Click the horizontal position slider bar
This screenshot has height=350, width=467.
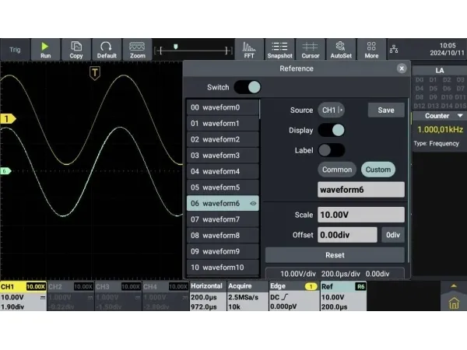(x=195, y=50)
